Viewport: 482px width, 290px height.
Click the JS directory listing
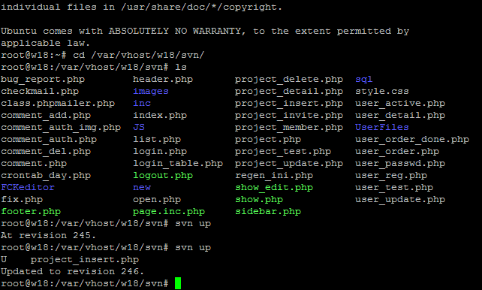[139, 127]
